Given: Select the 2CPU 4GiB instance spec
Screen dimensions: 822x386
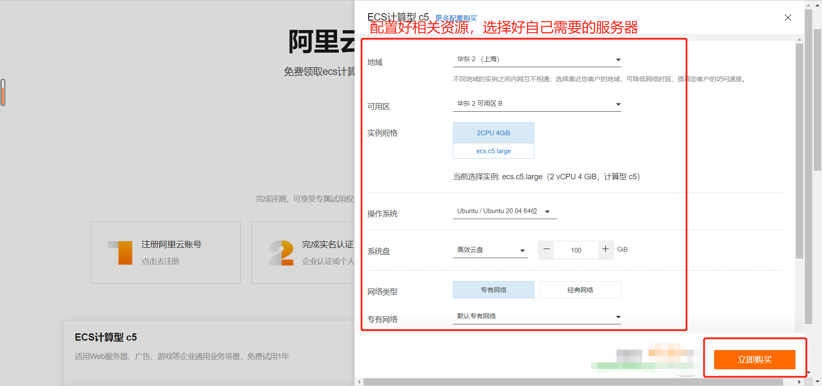Looking at the screenshot, I should click(493, 133).
